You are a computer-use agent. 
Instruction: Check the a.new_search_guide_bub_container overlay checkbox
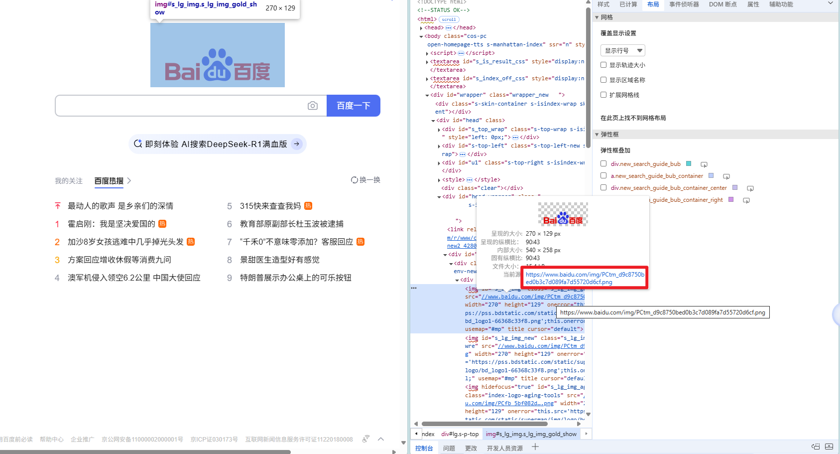[x=603, y=175]
